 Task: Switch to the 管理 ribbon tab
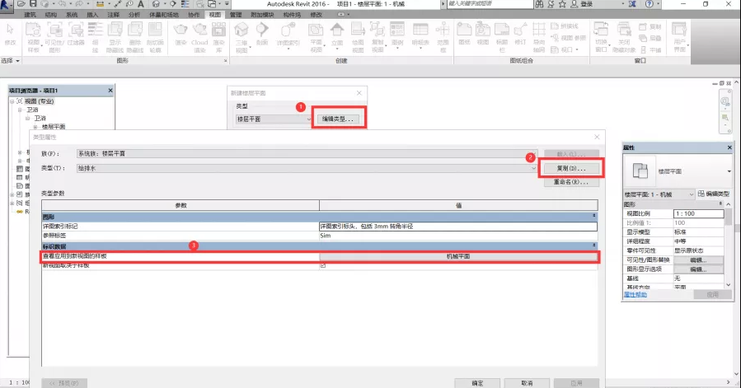pos(236,15)
